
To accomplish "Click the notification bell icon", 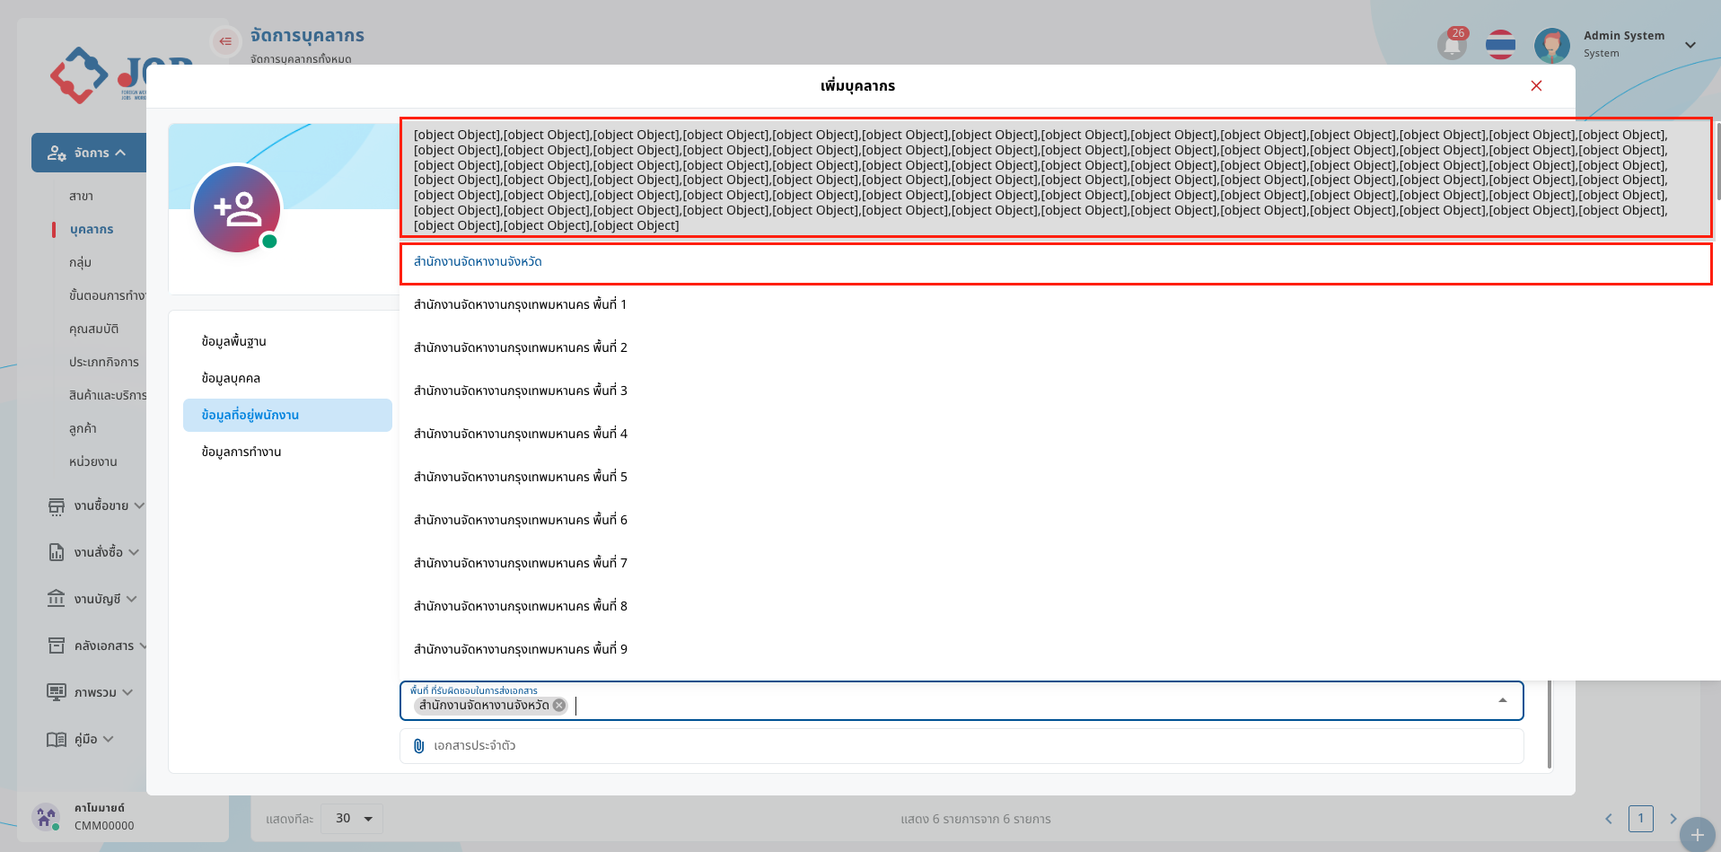I will pyautogui.click(x=1452, y=44).
